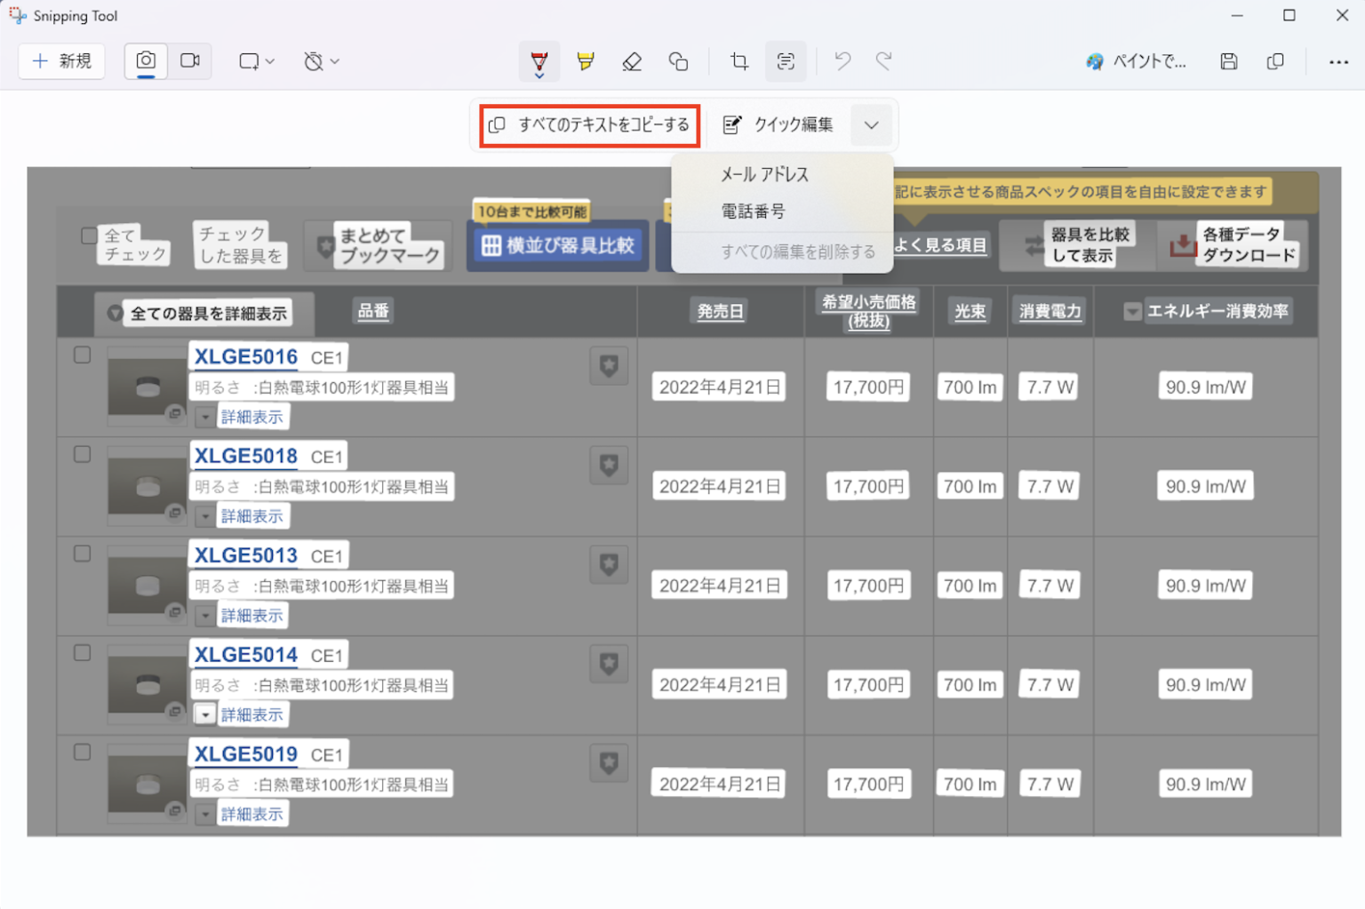The height and width of the screenshot is (909, 1365).
Task: Undo the last edit
Action: (x=841, y=61)
